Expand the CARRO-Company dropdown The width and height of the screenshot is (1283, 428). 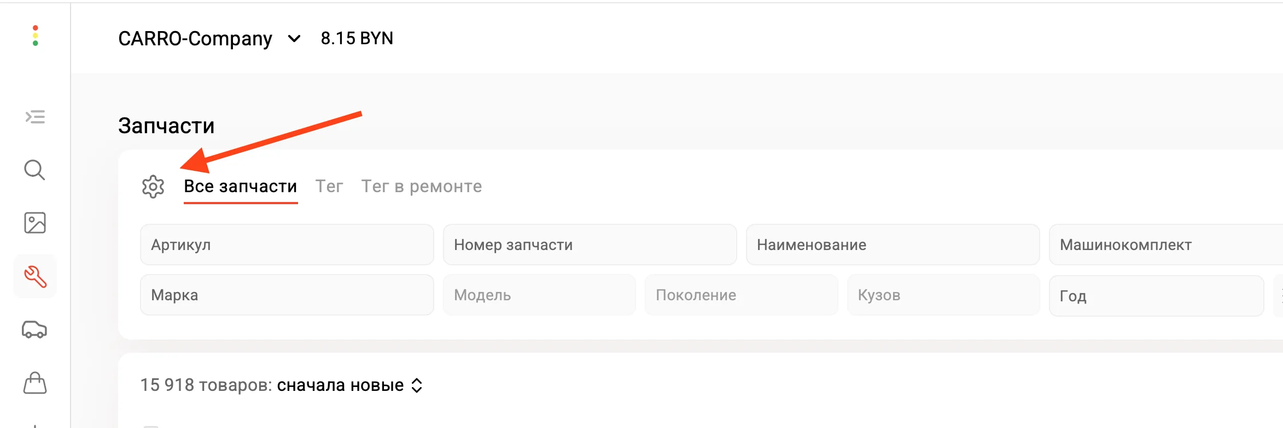click(x=294, y=39)
